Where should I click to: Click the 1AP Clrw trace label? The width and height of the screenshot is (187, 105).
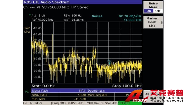point(27,30)
